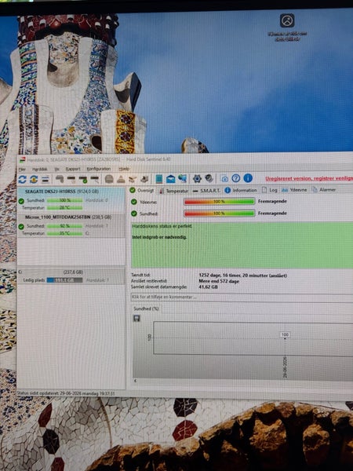Open the Konfiguration menu
The image size is (353, 471).
(99, 169)
